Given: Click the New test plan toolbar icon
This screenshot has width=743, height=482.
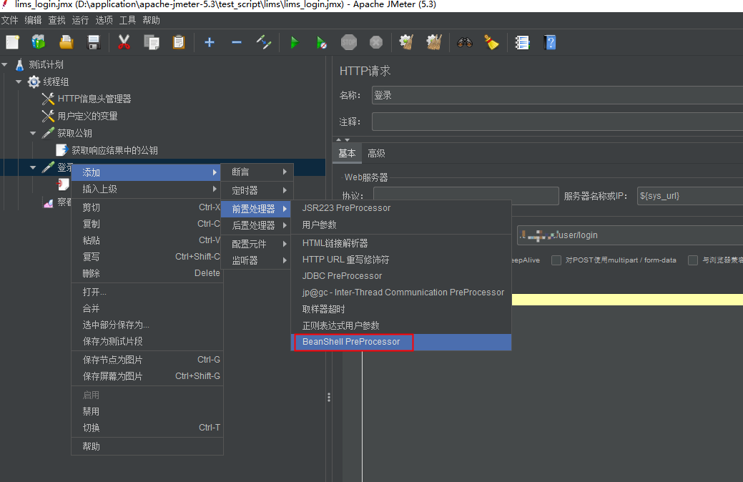Looking at the screenshot, I should click(13, 42).
